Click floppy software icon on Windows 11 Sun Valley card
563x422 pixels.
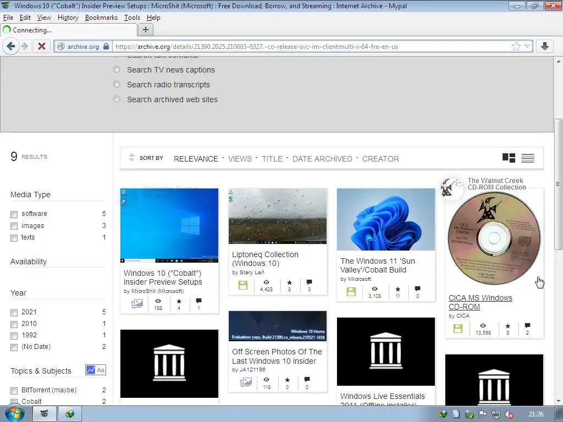point(351,292)
